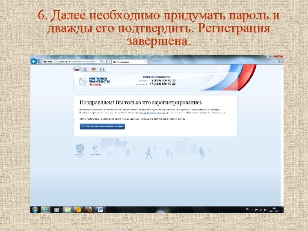This screenshot has width=308, height=231.
Task: Open the file Explorer folder taskbar icon
Action: tap(68, 210)
